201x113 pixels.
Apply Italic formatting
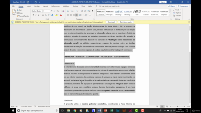coord(36,15)
